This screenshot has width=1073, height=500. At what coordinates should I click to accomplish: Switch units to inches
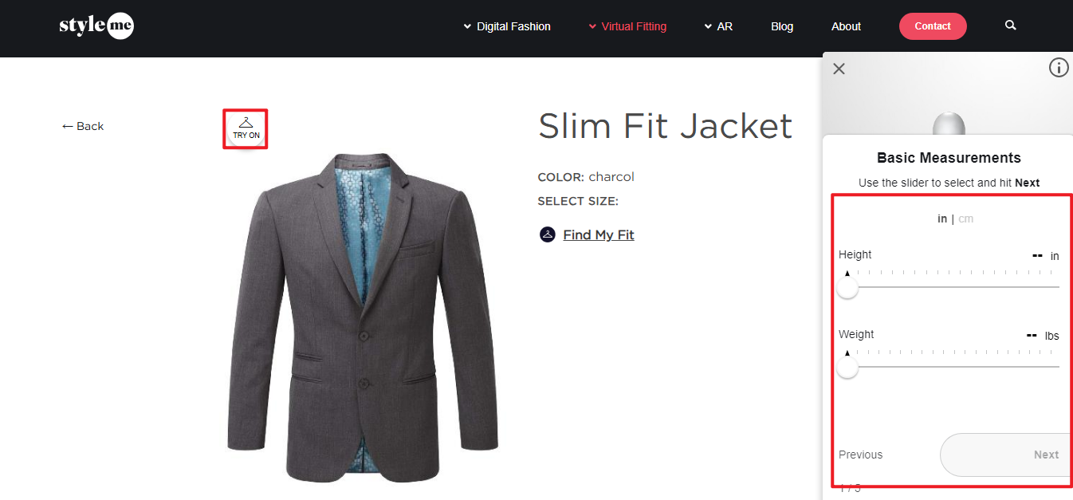(x=942, y=219)
